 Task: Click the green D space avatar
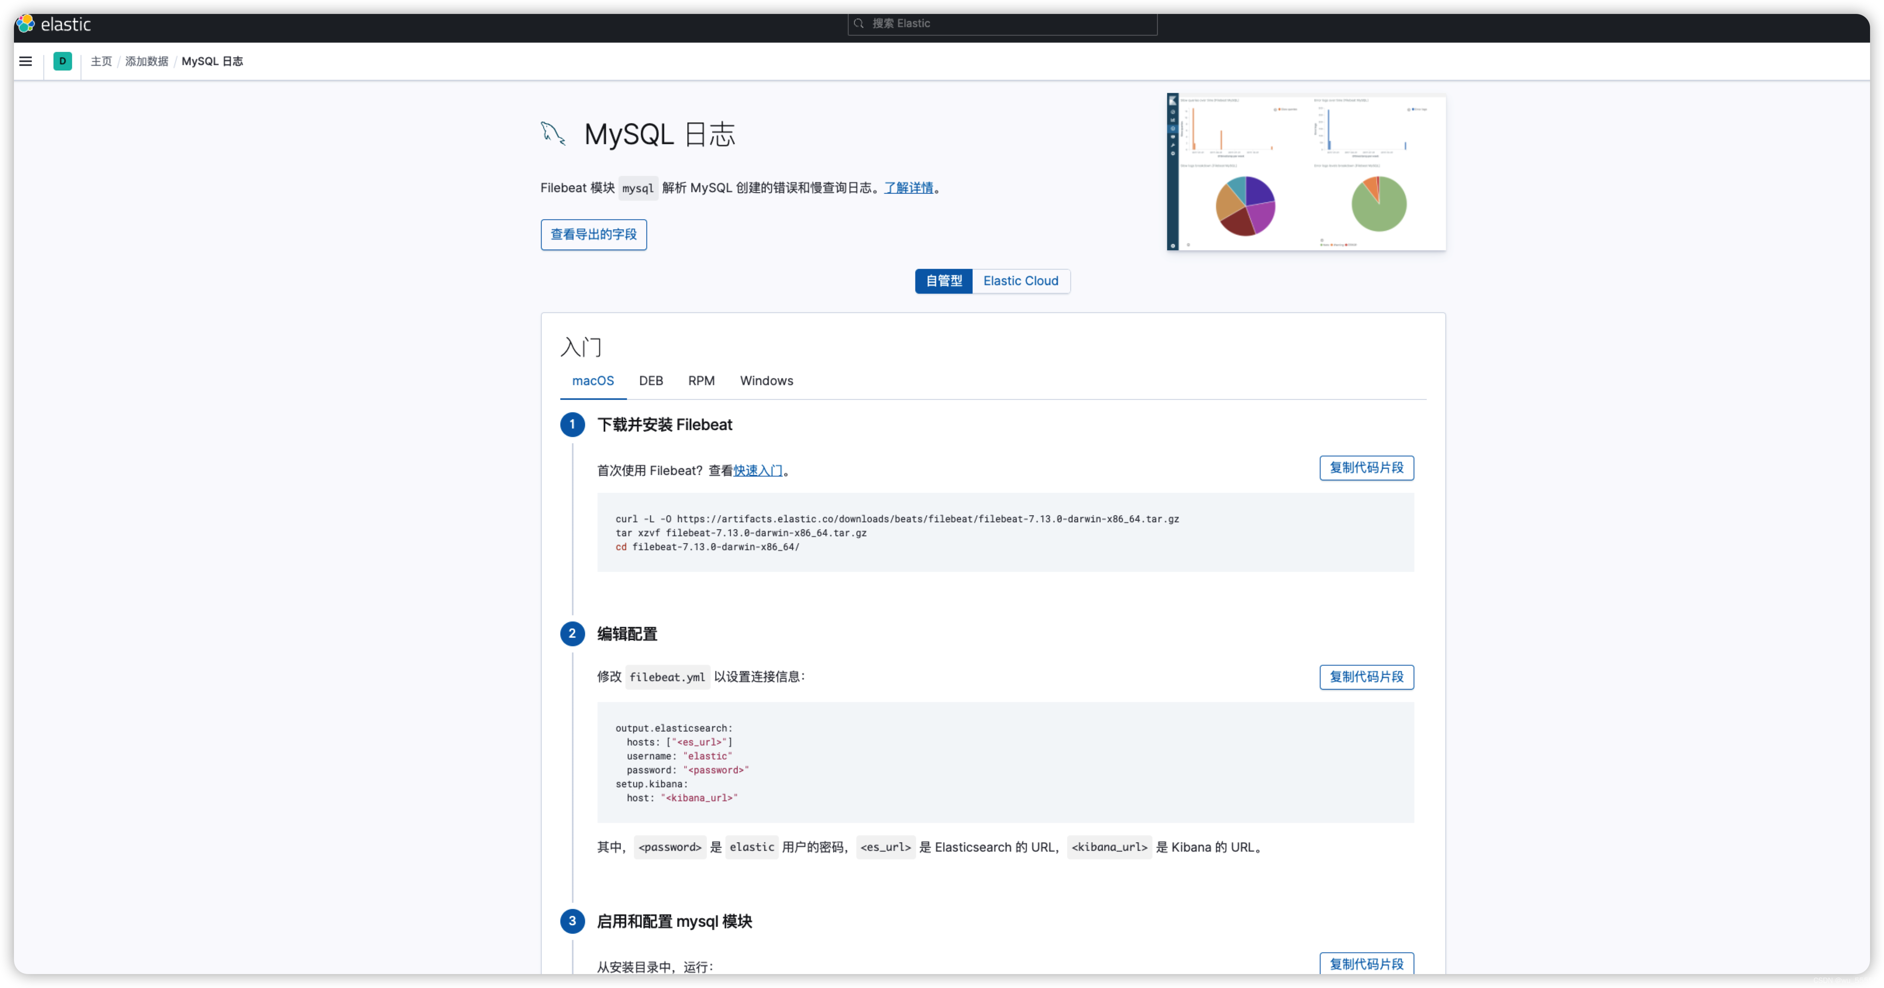click(63, 62)
